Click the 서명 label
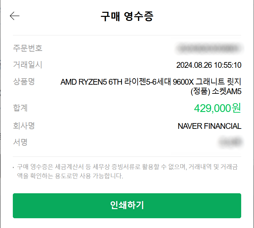This screenshot has width=254, height=228. (20, 142)
